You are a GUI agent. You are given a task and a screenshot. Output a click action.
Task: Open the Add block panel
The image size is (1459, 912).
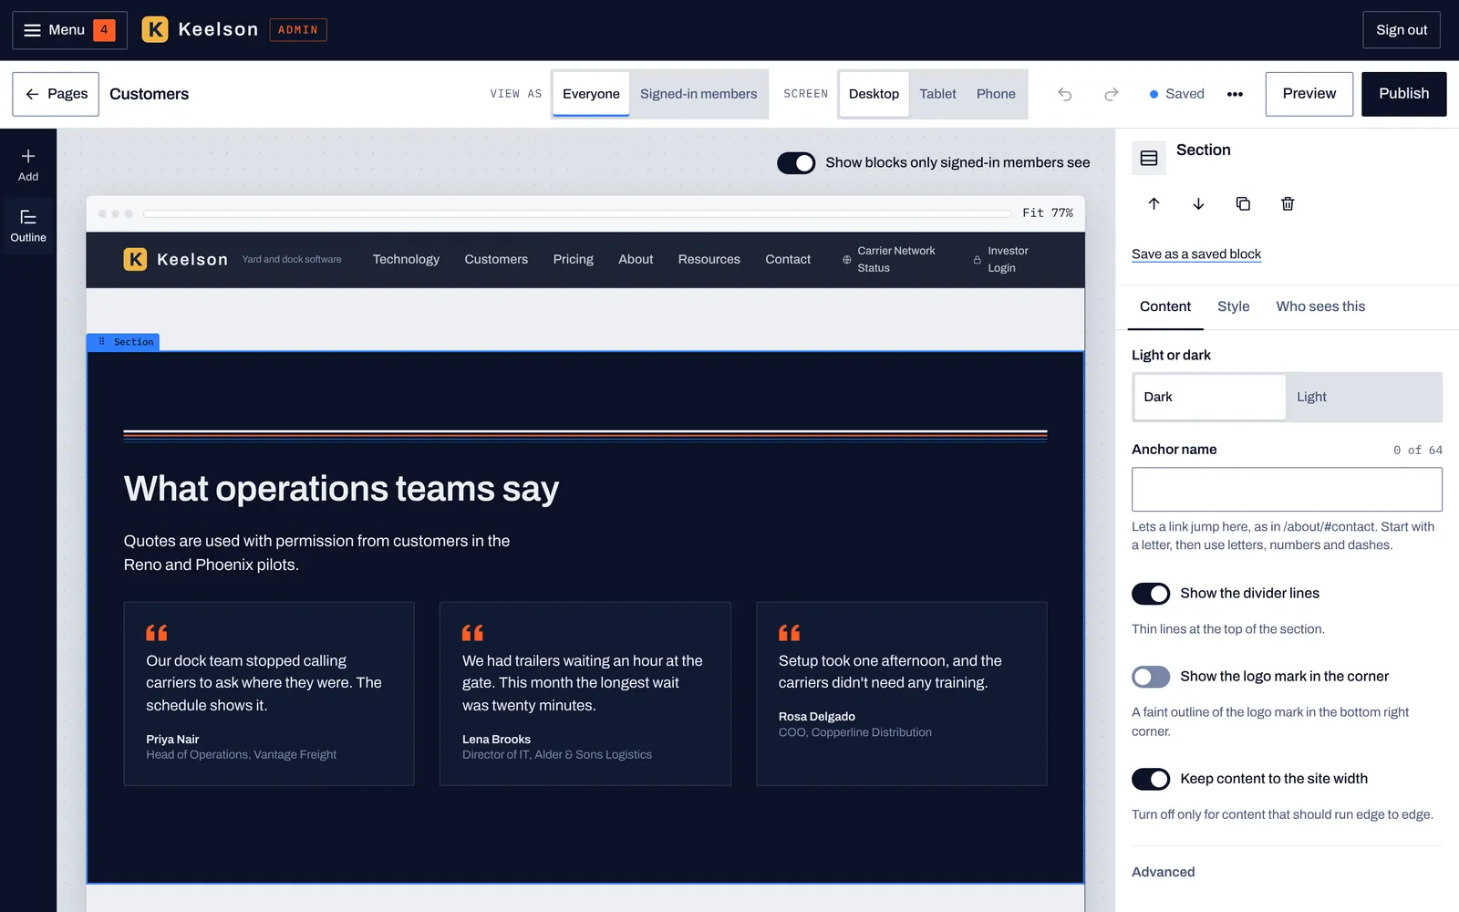pyautogui.click(x=28, y=165)
